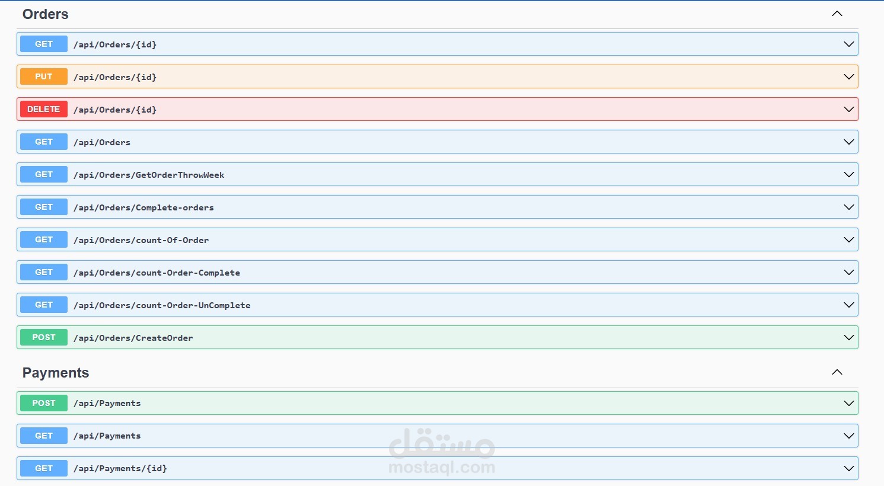Click the GET badge on /api/Orders/{id}

click(43, 43)
